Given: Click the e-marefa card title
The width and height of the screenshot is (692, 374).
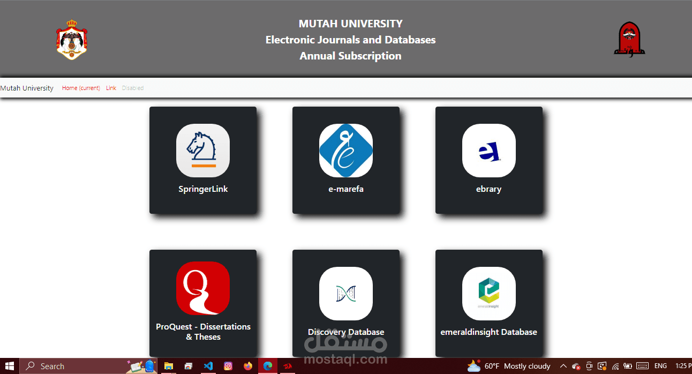Looking at the screenshot, I should click(346, 189).
